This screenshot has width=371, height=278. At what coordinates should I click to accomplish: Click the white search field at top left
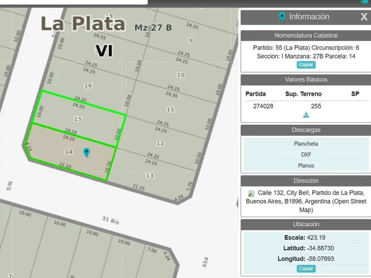click(x=72, y=2)
